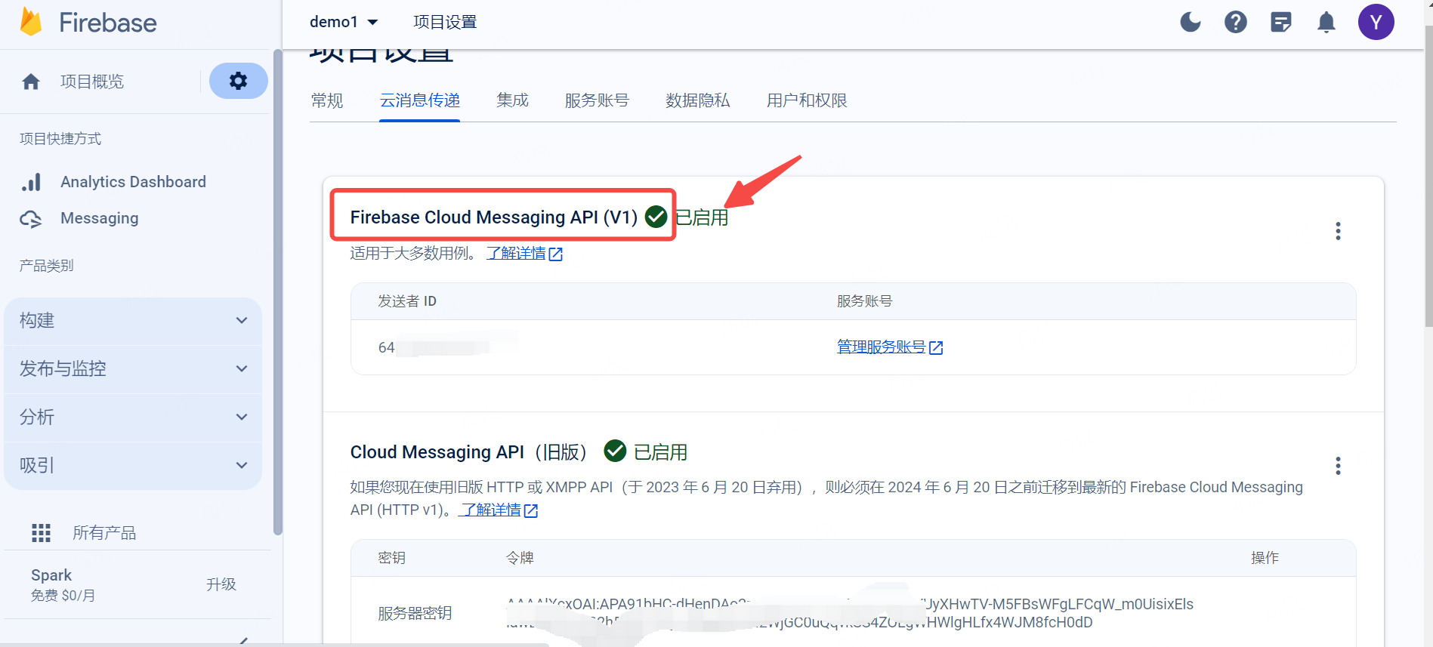Open 所有产品 grid icon
Viewport: 1433px width, 647px height.
click(41, 533)
